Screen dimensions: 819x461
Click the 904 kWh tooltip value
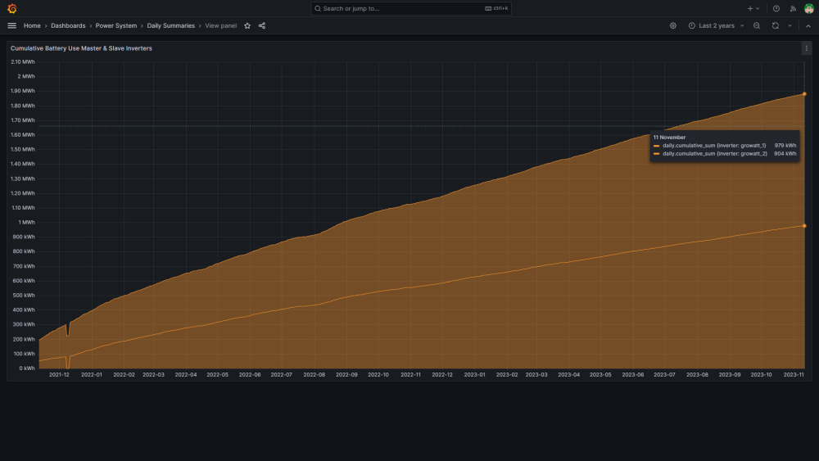click(785, 154)
